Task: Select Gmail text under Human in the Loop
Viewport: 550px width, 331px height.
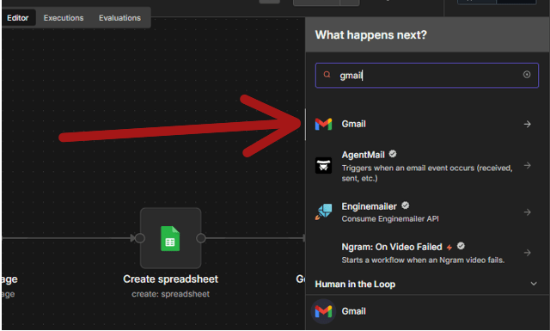Action: (x=353, y=311)
